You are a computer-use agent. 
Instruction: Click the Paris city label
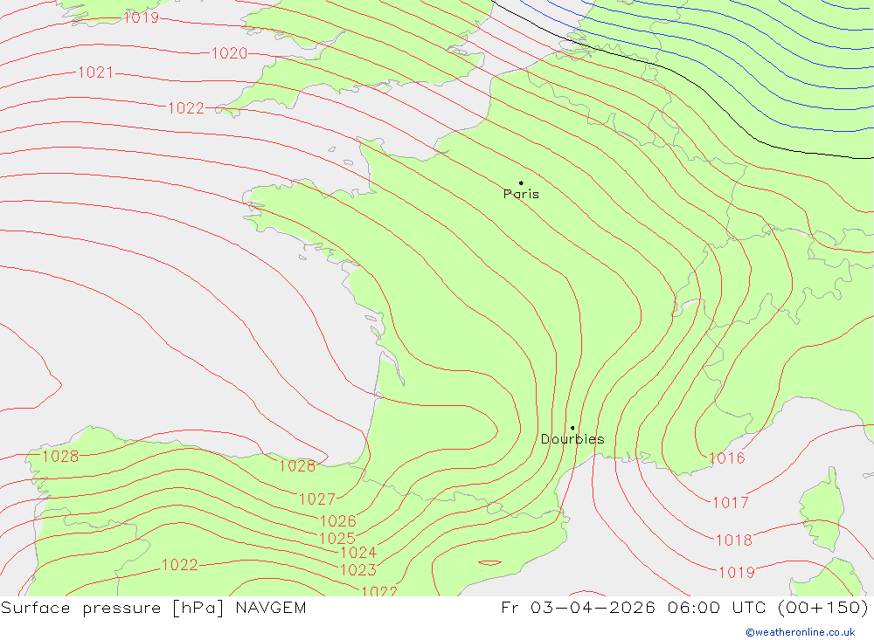[x=521, y=194]
